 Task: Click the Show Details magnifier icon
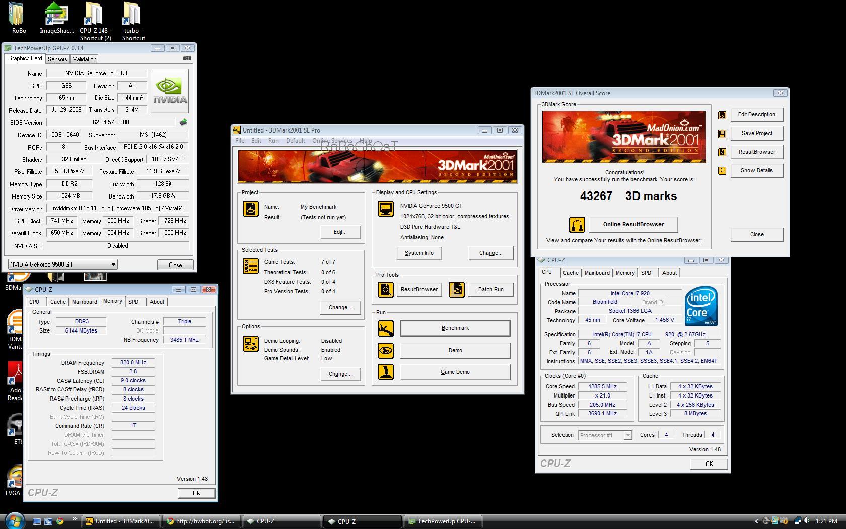[x=722, y=171]
